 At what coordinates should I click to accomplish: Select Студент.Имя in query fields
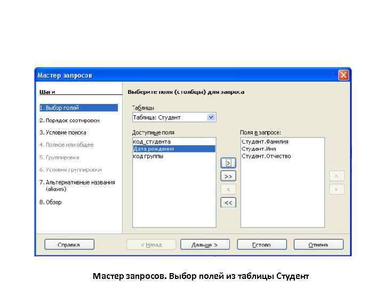[283, 149]
